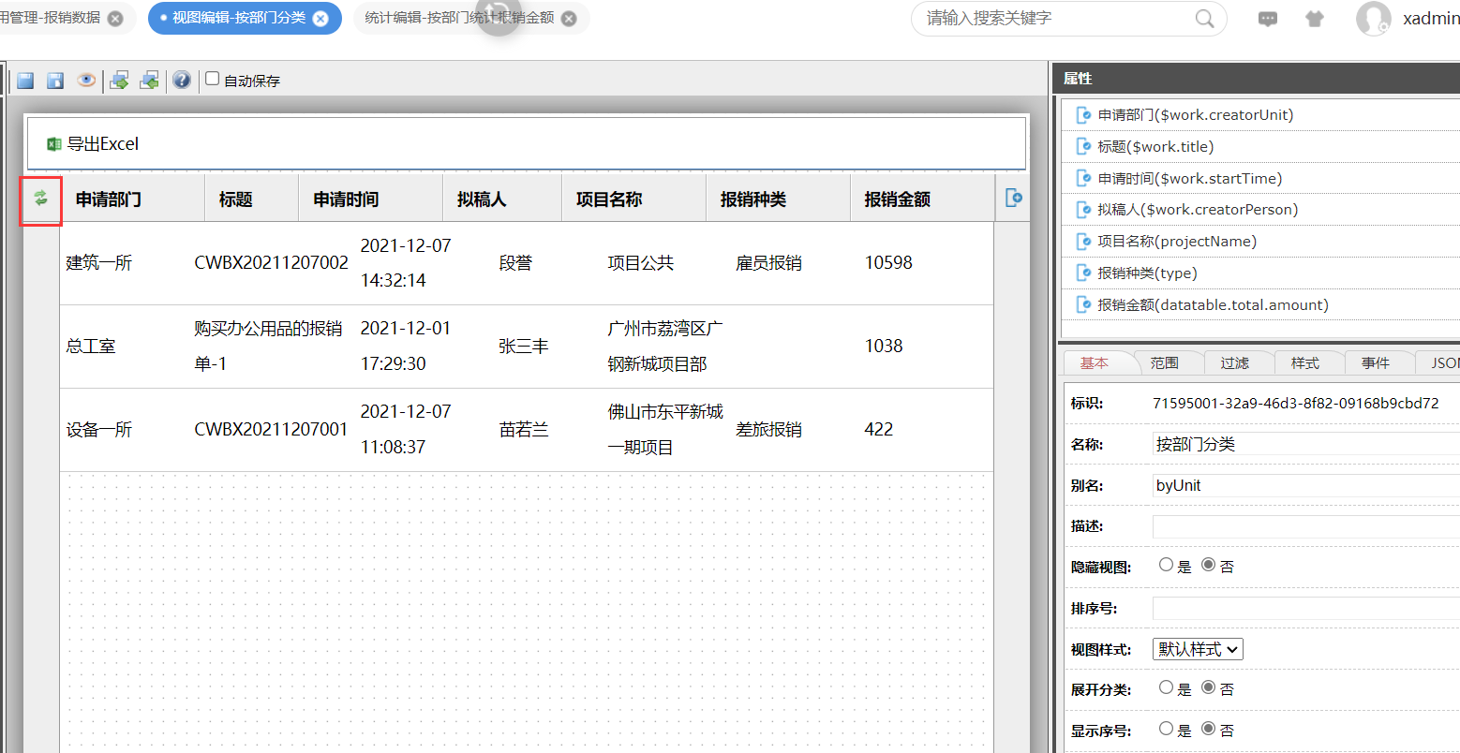Set 展开分类 to 是
This screenshot has width=1460, height=753.
tap(1166, 687)
